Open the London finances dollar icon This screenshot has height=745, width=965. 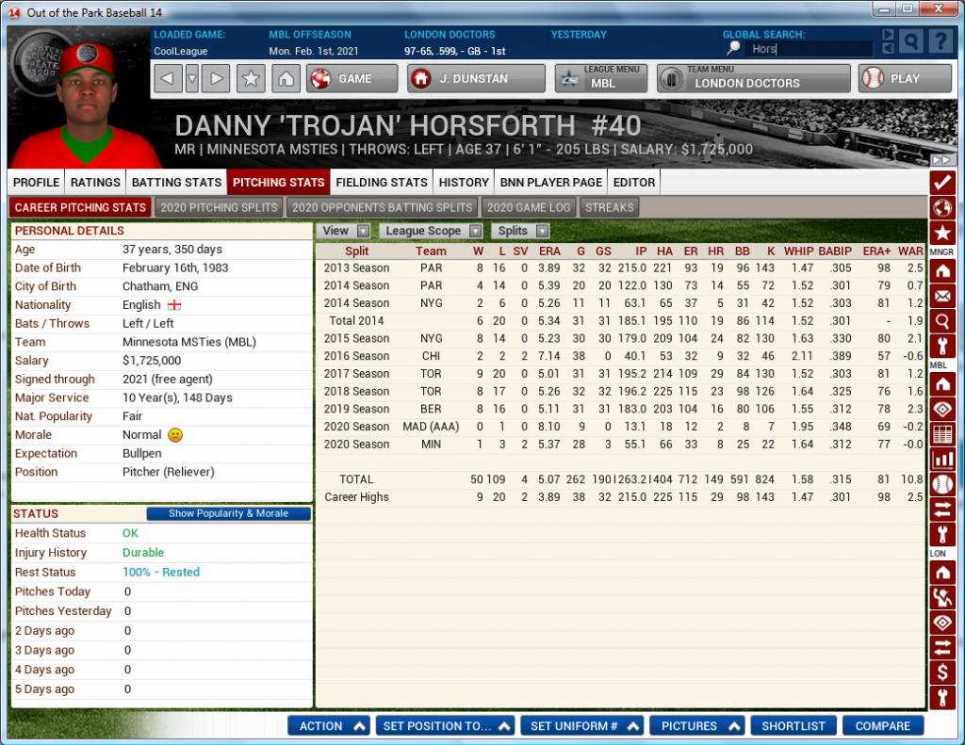(941, 672)
